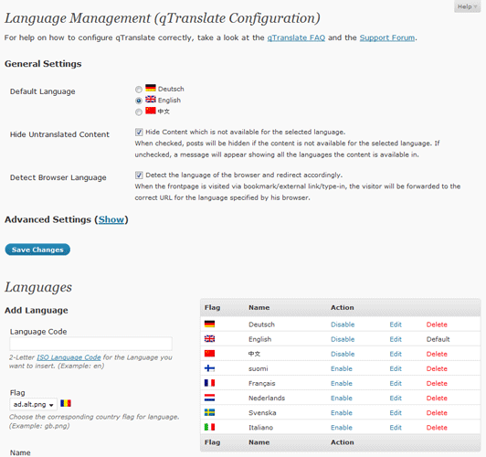Screen dimensions: 486x457
Task: Open the ad.alt.png flag dropdown
Action: pyautogui.click(x=34, y=404)
